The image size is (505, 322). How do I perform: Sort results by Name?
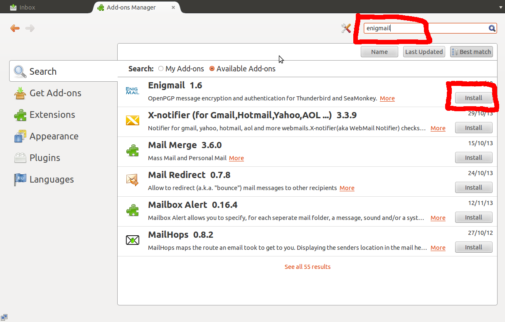(379, 52)
